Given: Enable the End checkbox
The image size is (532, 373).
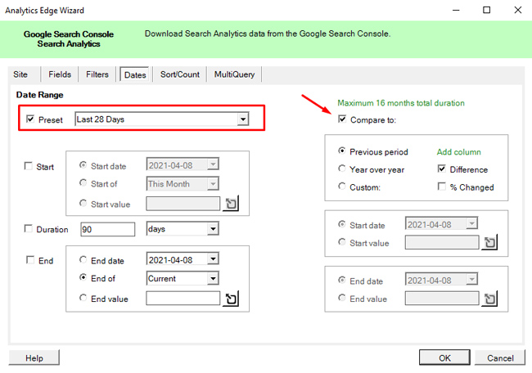Looking at the screenshot, I should 30,260.
